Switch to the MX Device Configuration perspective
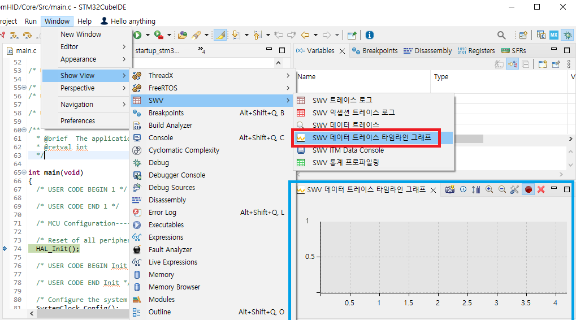Screen dimensions: 576x320 554,35
